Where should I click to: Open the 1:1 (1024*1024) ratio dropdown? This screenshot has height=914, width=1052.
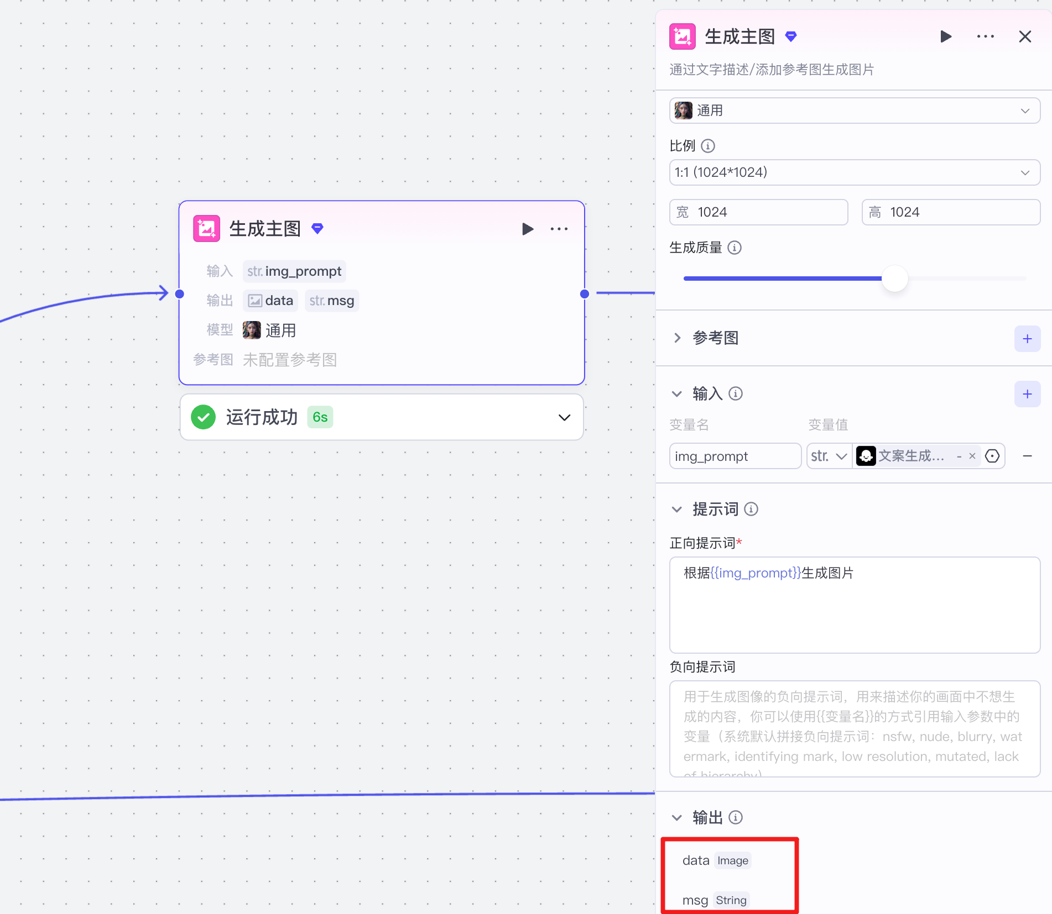pos(855,172)
